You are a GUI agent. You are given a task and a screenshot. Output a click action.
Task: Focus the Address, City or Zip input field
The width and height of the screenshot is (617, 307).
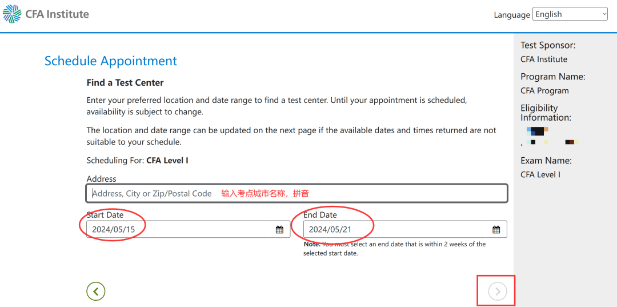point(296,193)
